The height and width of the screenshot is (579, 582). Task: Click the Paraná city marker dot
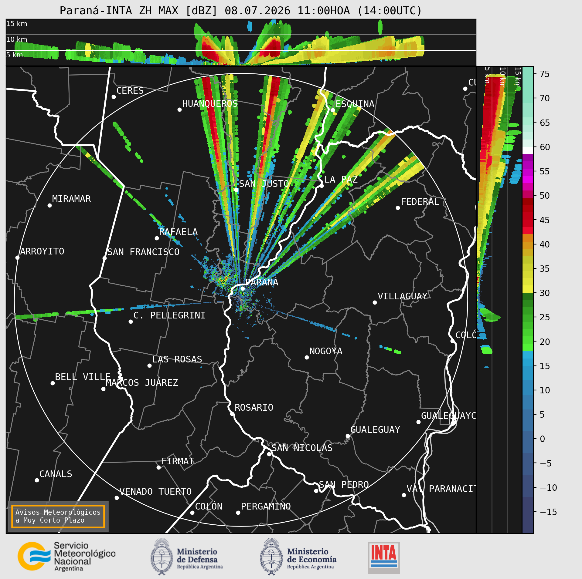pyautogui.click(x=243, y=288)
